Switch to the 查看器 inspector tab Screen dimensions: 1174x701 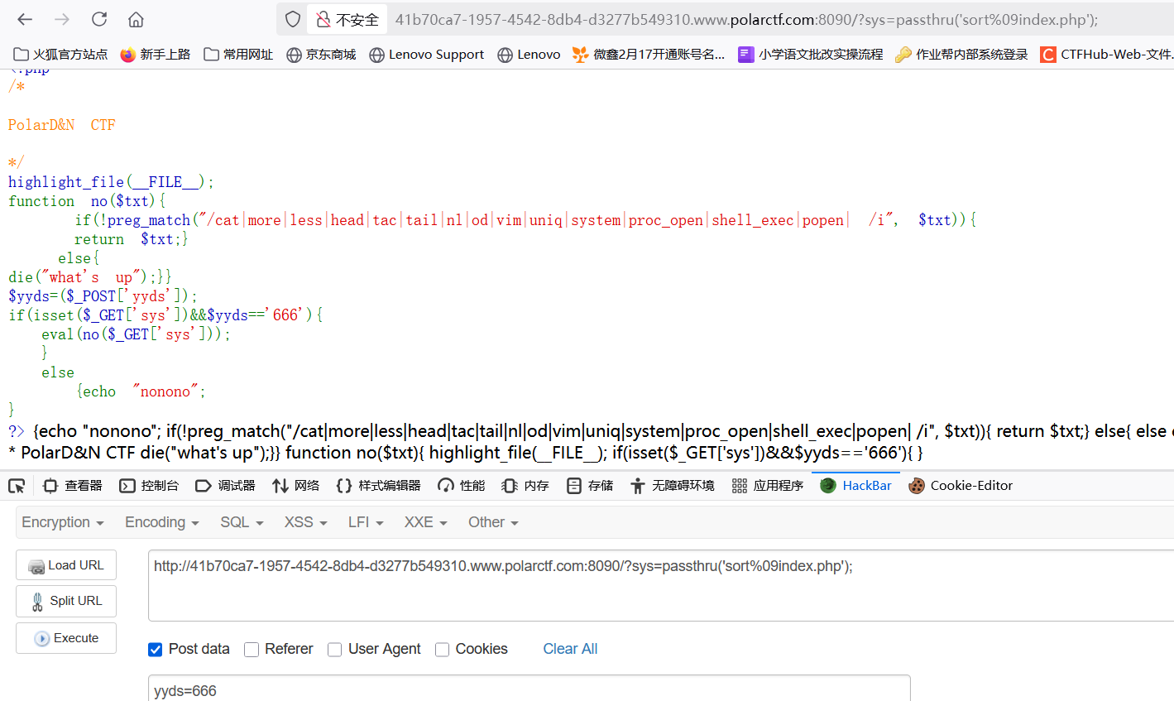(x=73, y=486)
